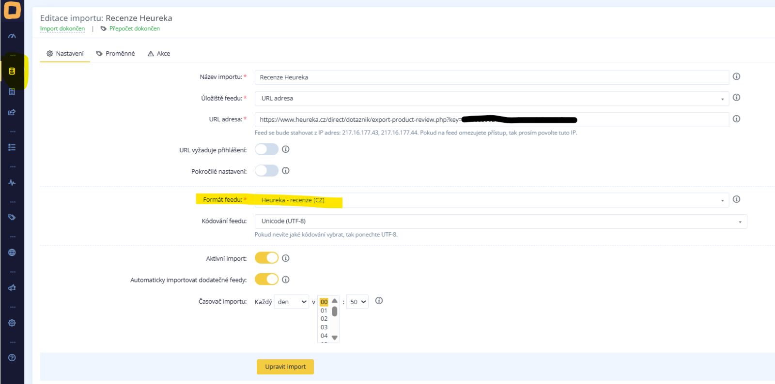
Task: Switch to the Proměnné tab
Action: coord(115,54)
